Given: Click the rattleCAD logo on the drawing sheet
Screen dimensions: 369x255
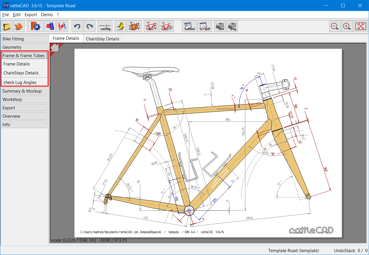Looking at the screenshot, I should [311, 230].
